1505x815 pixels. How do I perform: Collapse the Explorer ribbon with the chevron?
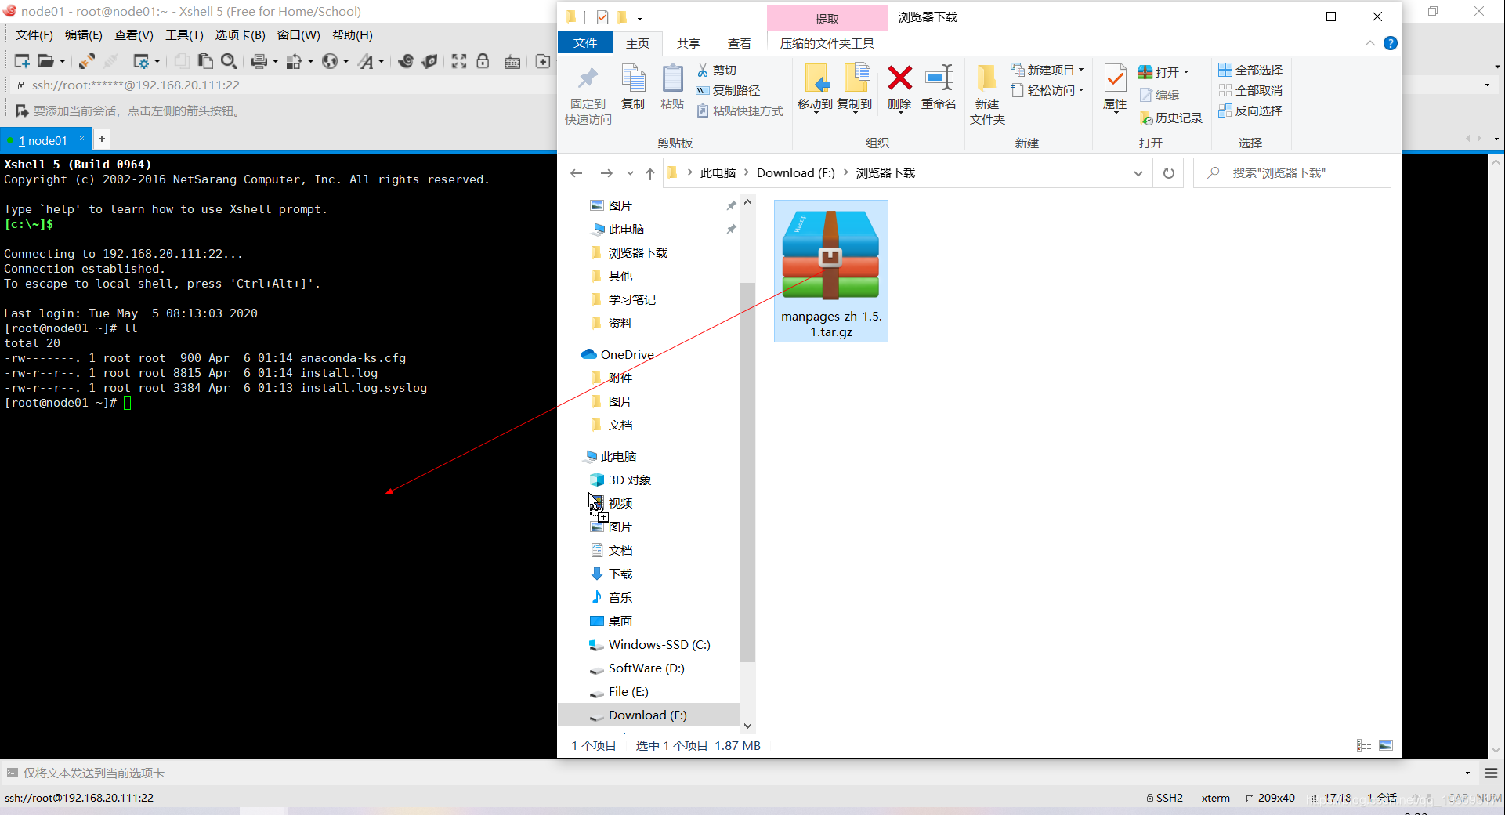point(1370,43)
